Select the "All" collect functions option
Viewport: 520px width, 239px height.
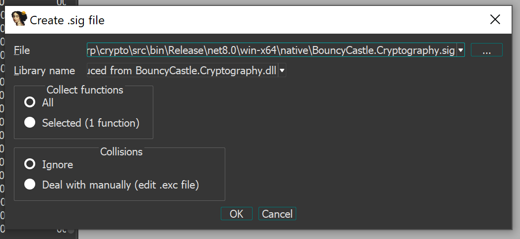click(30, 102)
